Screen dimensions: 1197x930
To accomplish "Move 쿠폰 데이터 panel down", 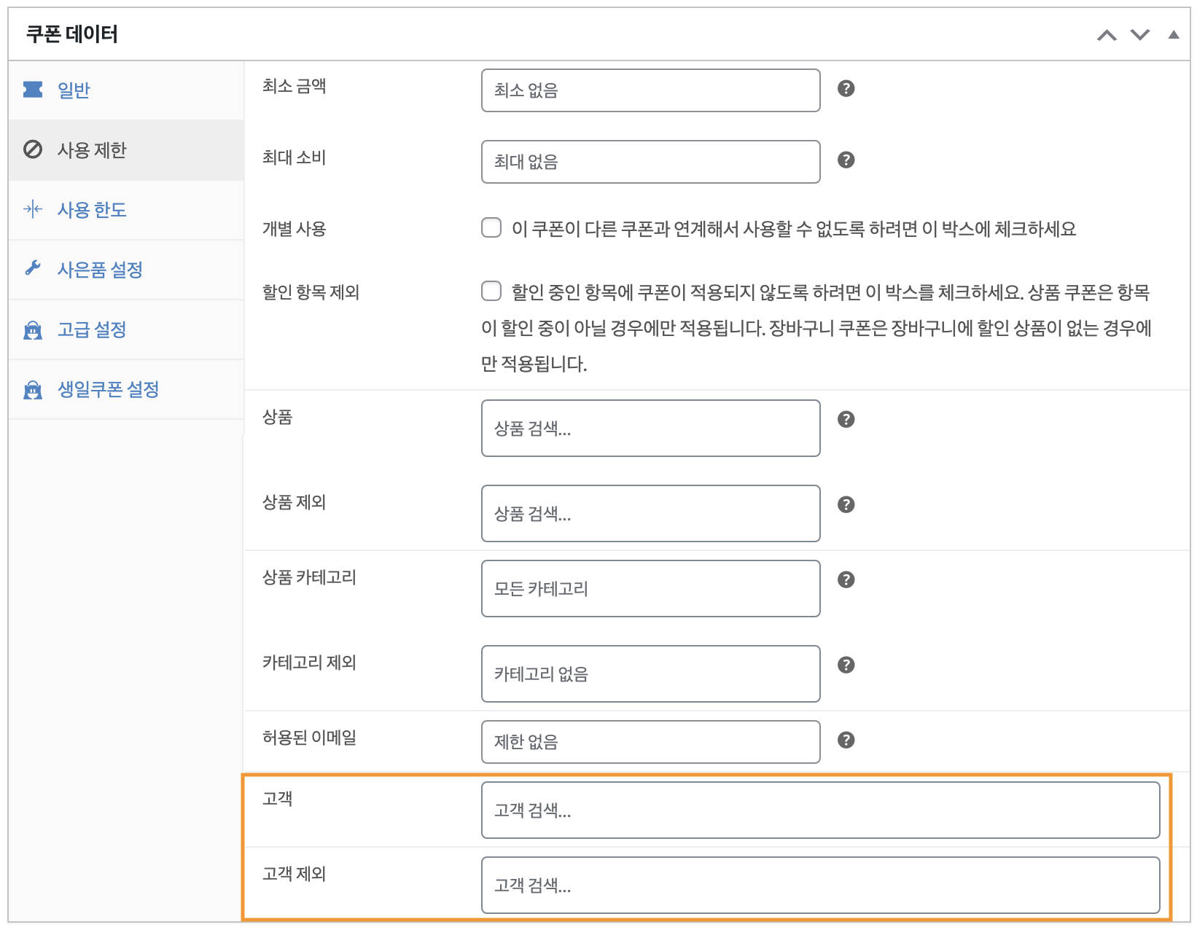I will [1140, 35].
